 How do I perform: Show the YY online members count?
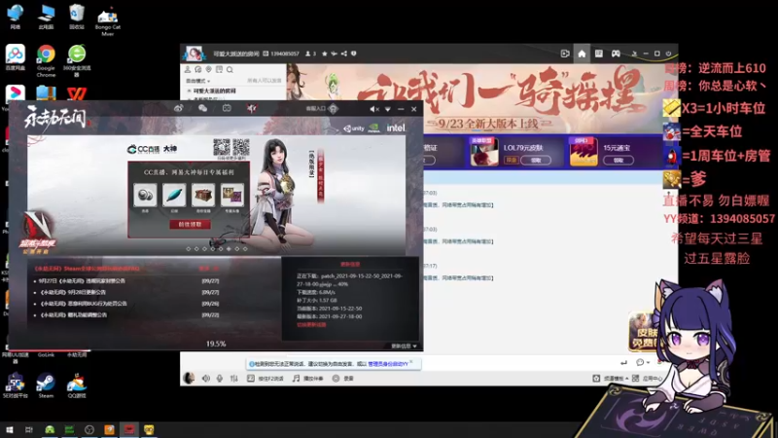[x=310, y=54]
